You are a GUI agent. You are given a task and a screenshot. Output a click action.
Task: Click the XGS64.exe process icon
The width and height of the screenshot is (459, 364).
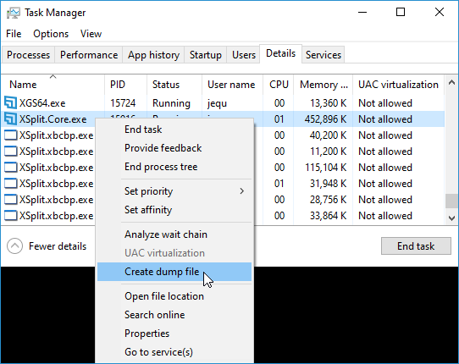10,102
